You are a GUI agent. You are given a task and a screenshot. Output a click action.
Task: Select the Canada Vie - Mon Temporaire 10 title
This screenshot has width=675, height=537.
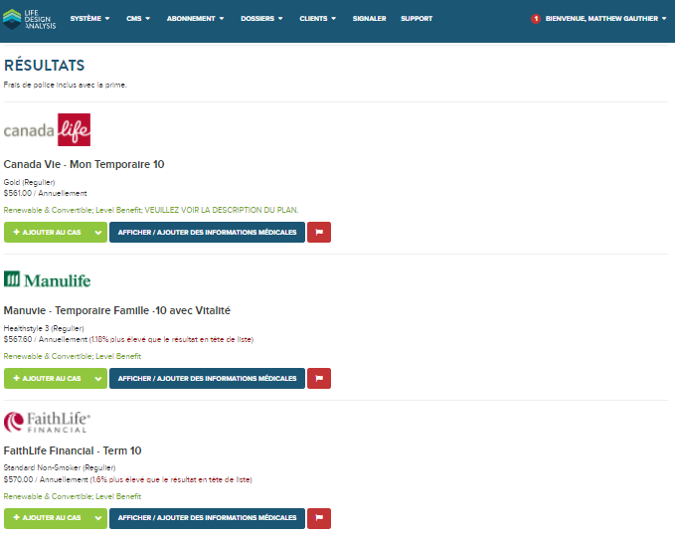(84, 164)
